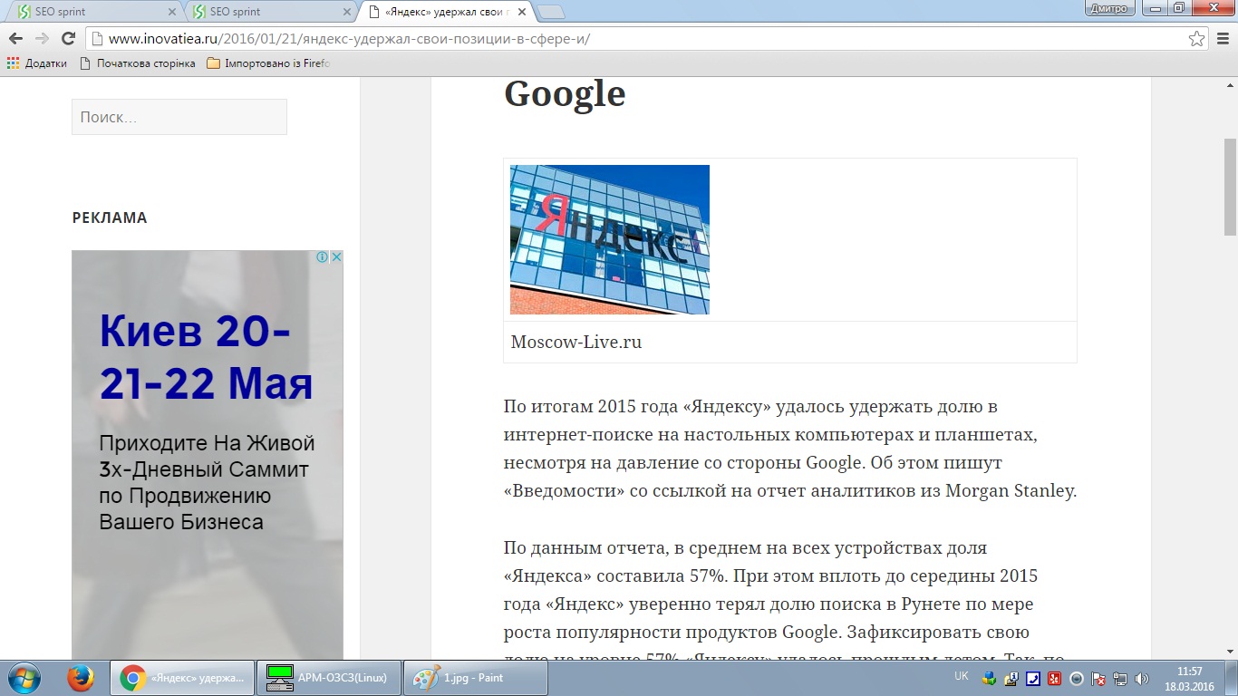Switch to Chrome taskbar button «Яндекс» удержа...

(x=182, y=678)
